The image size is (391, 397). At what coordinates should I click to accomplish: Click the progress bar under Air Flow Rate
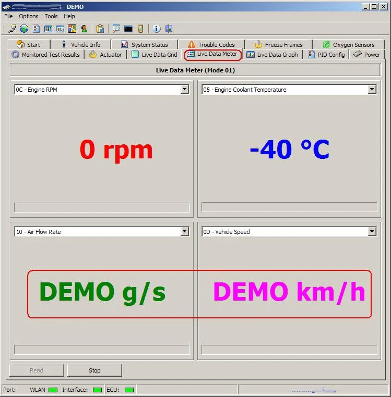pos(102,350)
